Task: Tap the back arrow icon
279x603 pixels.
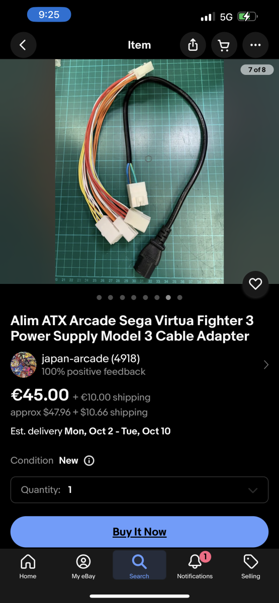Action: 23,45
